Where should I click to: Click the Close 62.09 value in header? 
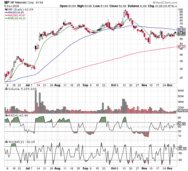(118, 6)
